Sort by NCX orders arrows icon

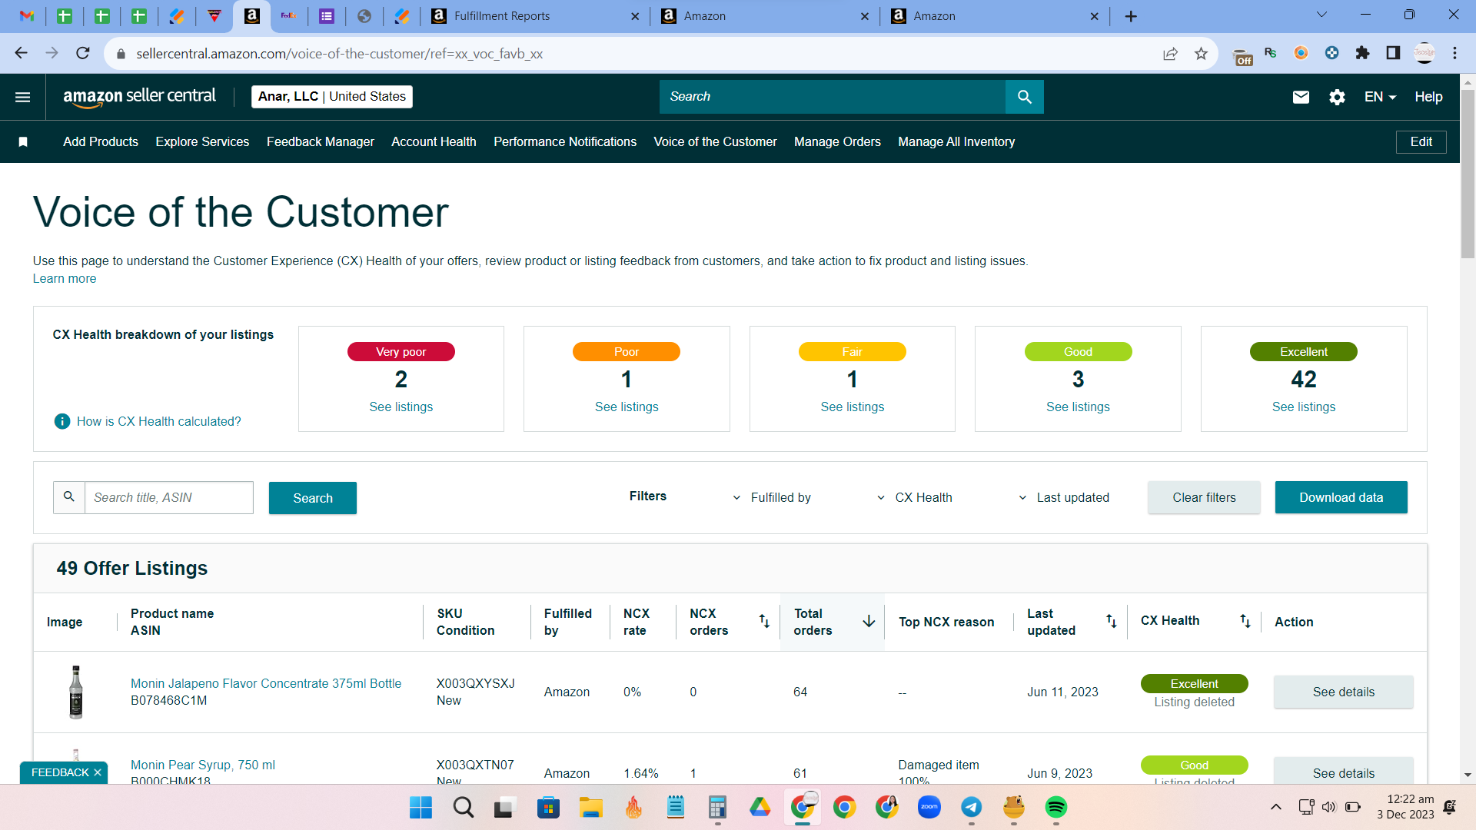click(764, 621)
